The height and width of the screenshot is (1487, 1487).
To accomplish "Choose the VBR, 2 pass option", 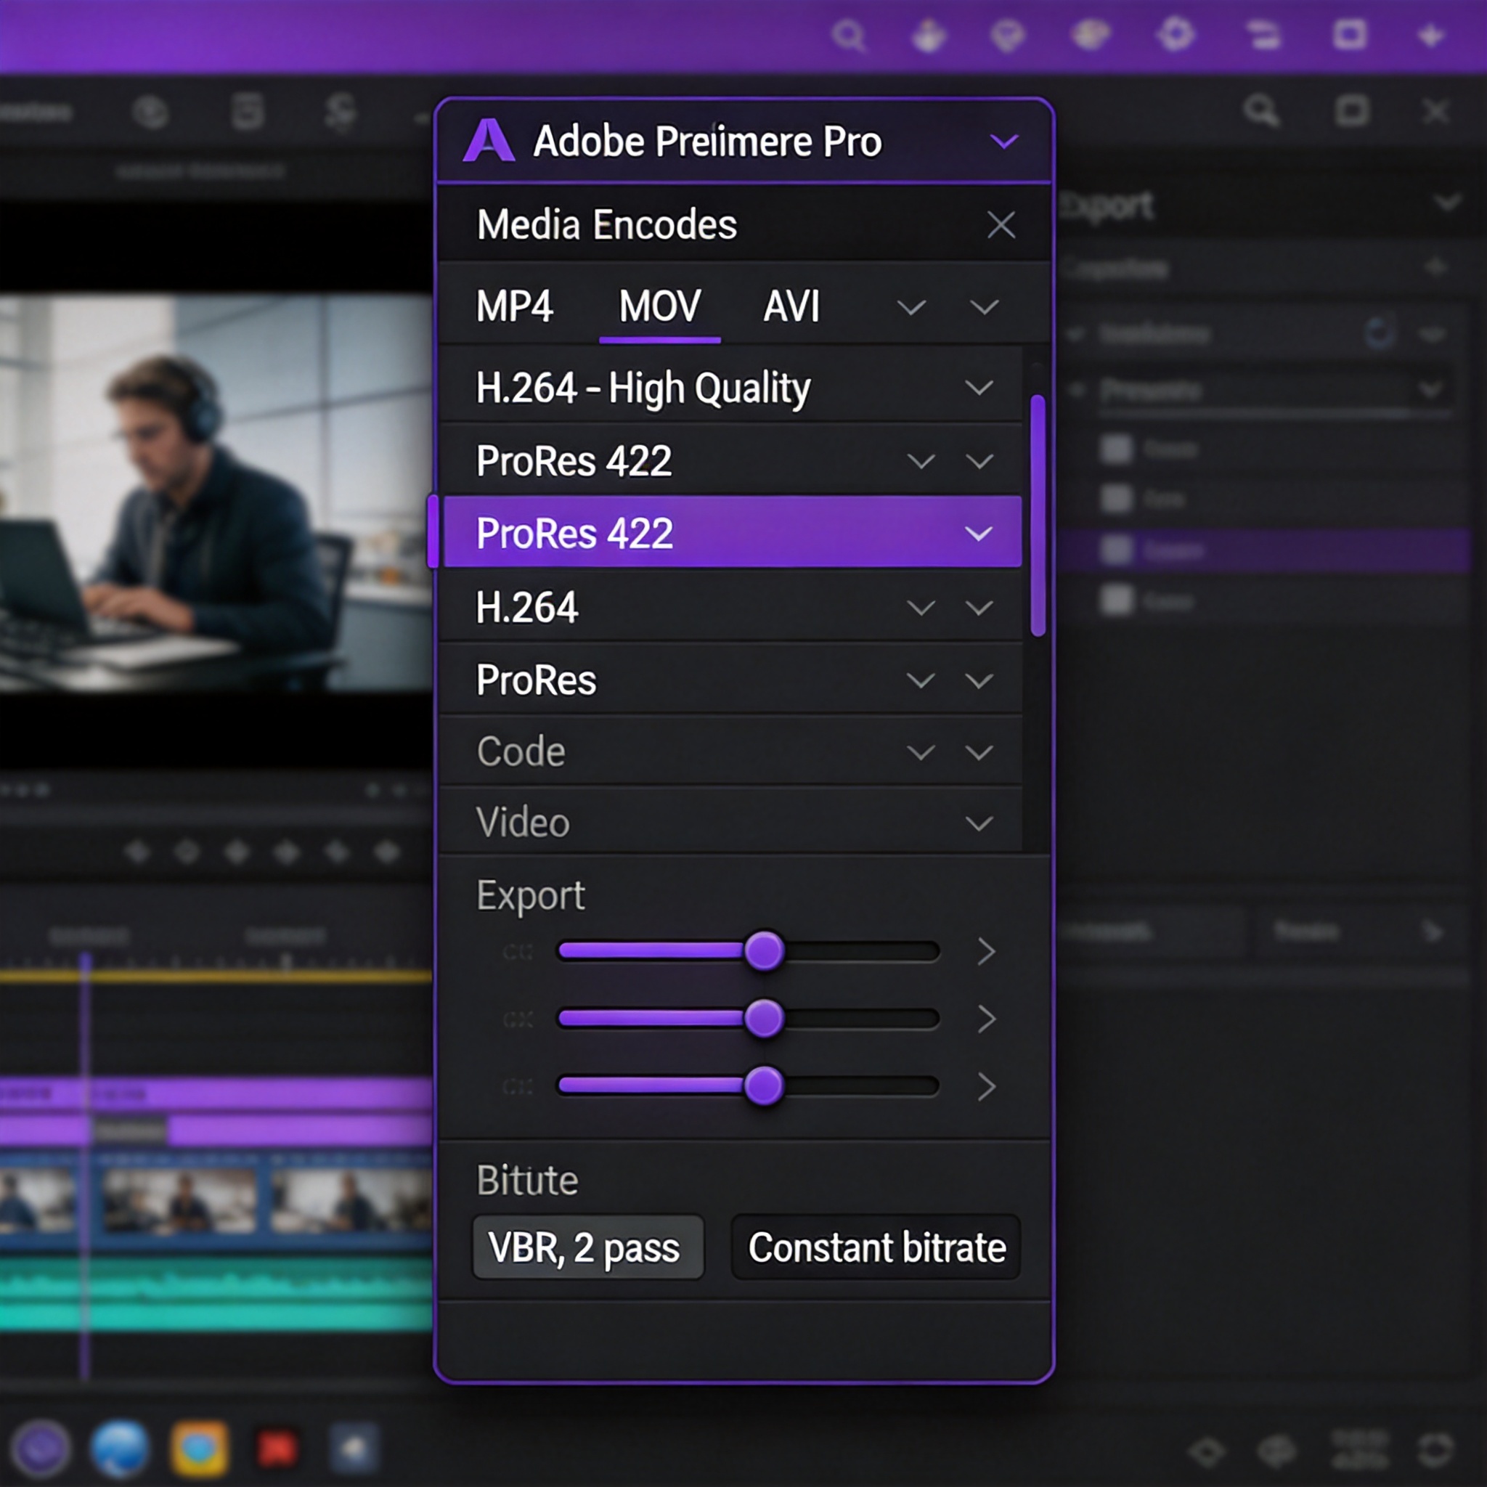I will click(x=588, y=1247).
